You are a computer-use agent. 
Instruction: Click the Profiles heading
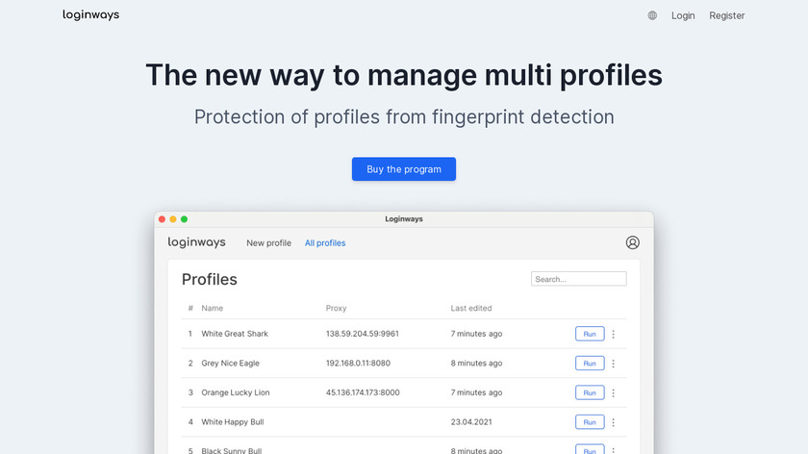click(210, 279)
